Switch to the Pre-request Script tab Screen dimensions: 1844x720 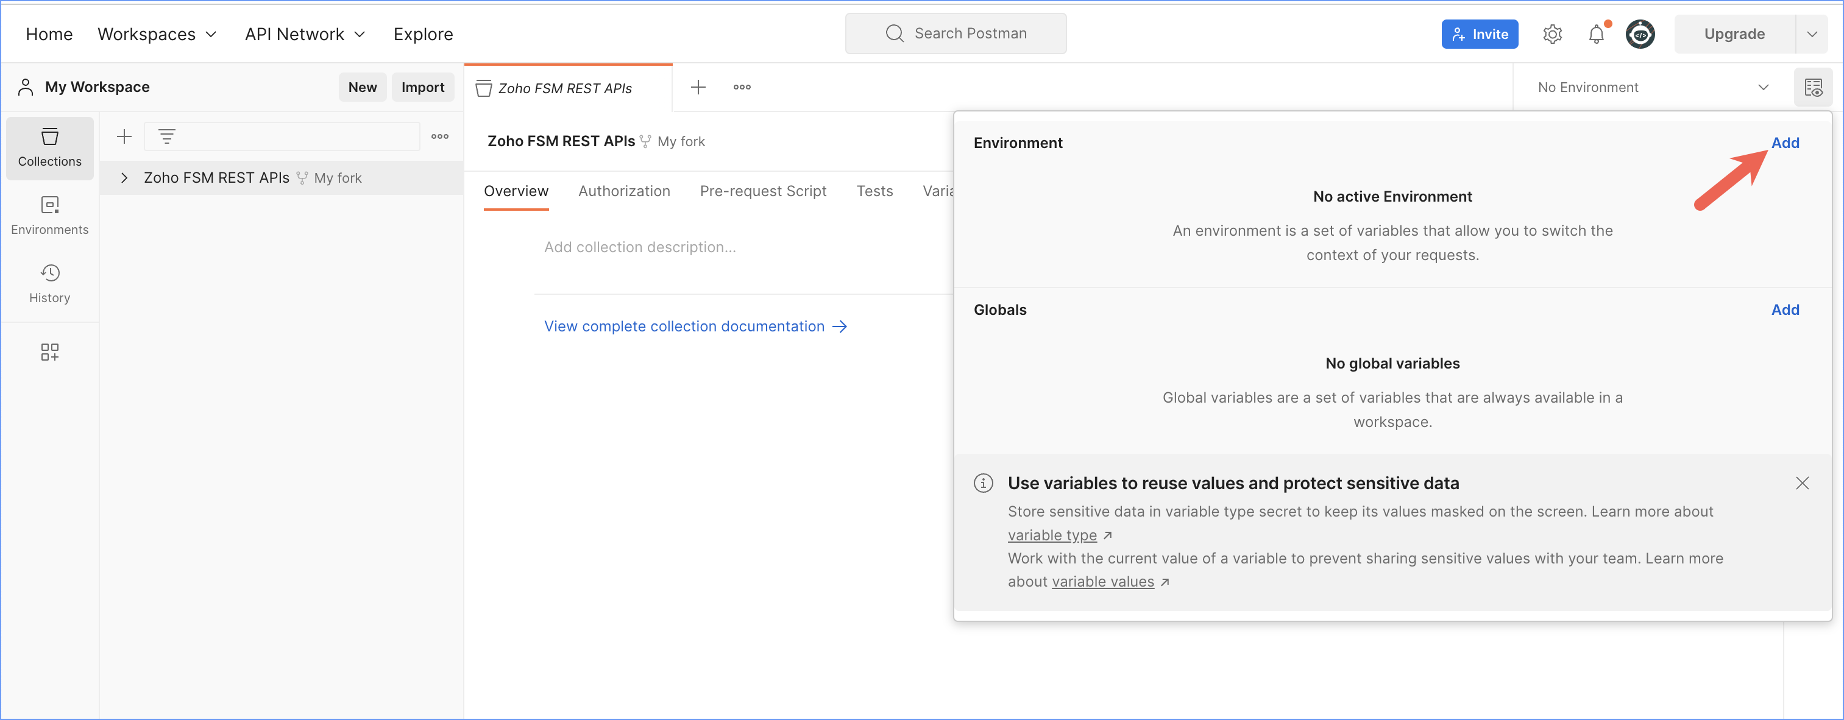[762, 191]
